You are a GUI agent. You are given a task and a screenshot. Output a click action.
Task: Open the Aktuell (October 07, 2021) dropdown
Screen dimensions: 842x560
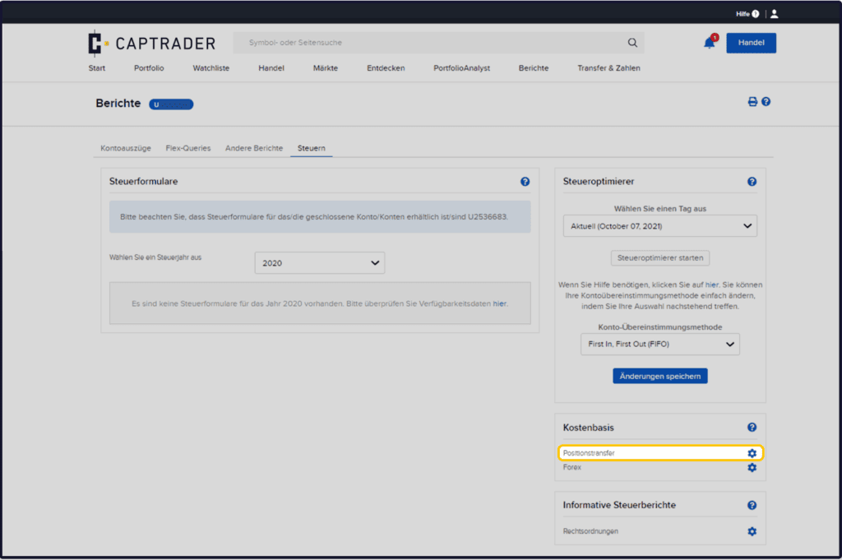tap(660, 226)
